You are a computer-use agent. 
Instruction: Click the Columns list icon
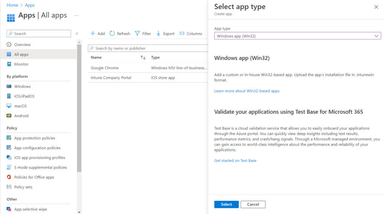(x=182, y=33)
